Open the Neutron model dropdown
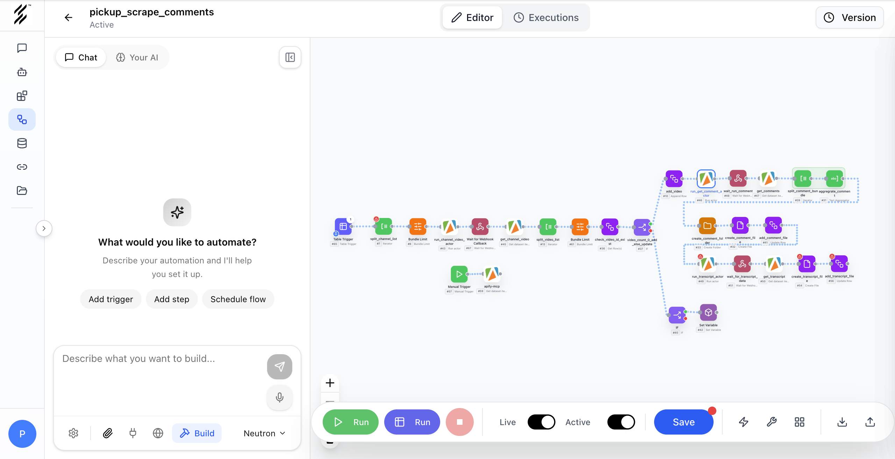Screen dimensions: 895x459 point(264,433)
